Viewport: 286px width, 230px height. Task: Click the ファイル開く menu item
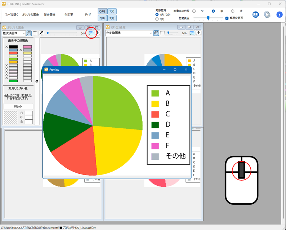coord(12,15)
